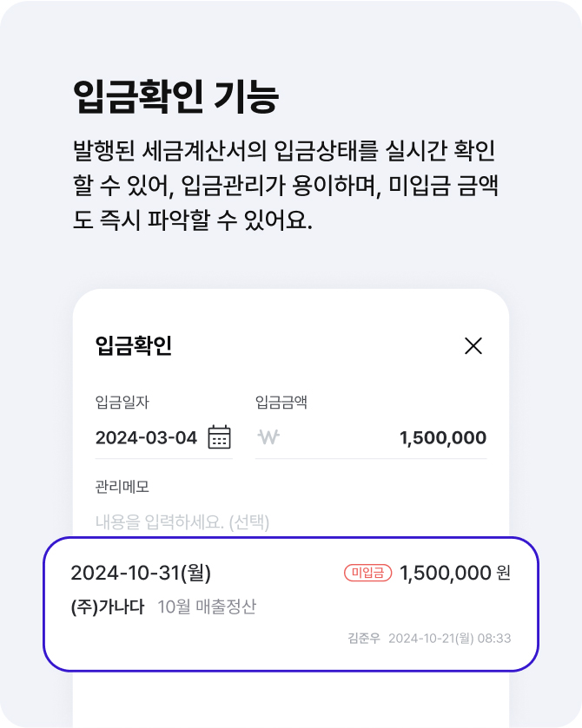Click the 입금일자 field label

122,402
